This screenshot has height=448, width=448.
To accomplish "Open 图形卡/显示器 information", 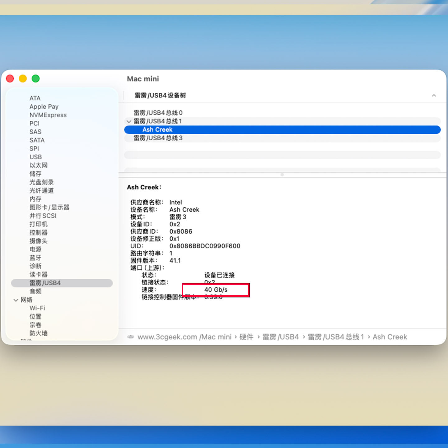I will click(x=49, y=207).
